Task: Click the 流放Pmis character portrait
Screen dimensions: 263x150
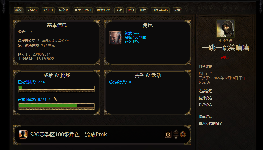Action: [116, 38]
